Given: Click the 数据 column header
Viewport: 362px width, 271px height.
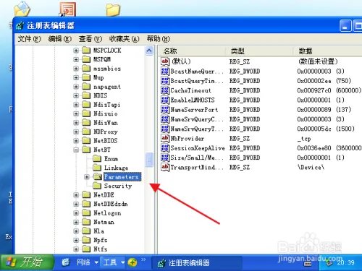Looking at the screenshot, I should tap(328, 51).
